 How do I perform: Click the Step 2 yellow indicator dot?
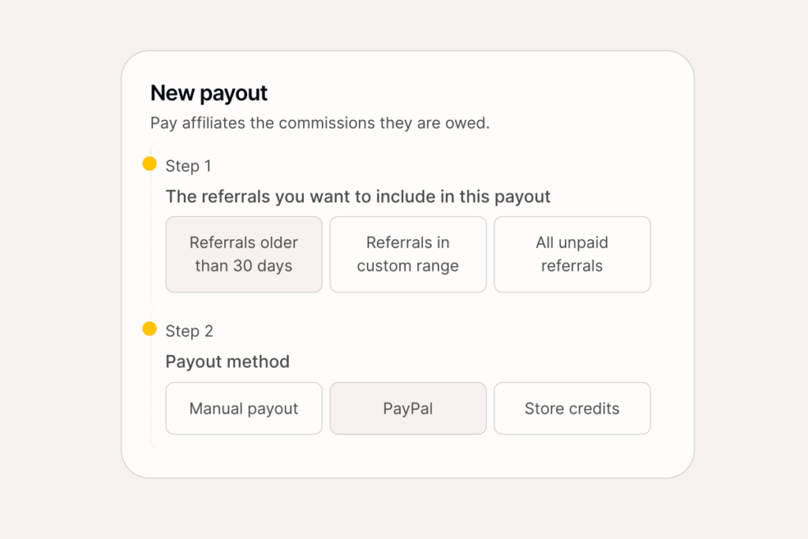click(150, 328)
